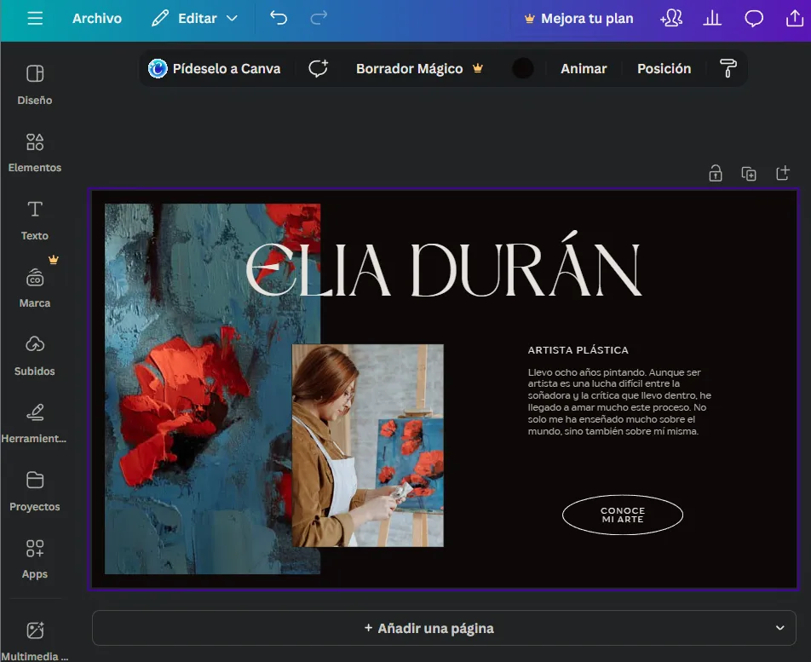This screenshot has height=662, width=811.
Task: Open the hamburger menu
Action: point(34,17)
